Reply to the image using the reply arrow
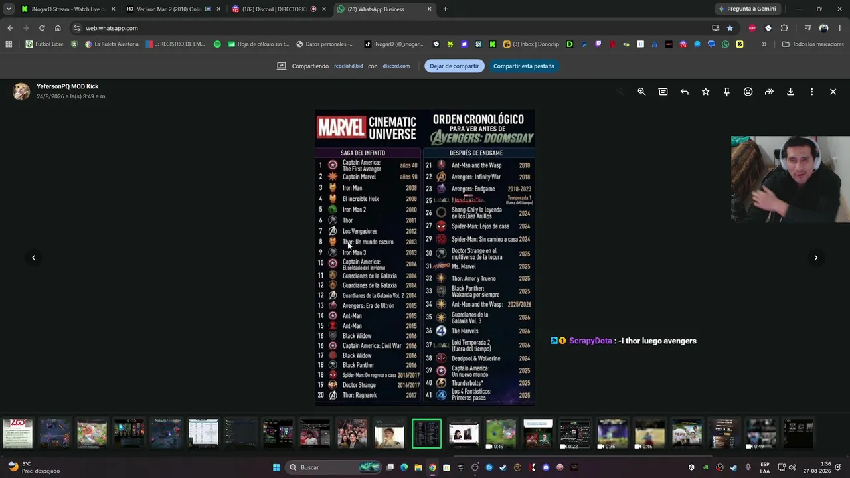Viewport: 850px width, 478px height. [684, 92]
